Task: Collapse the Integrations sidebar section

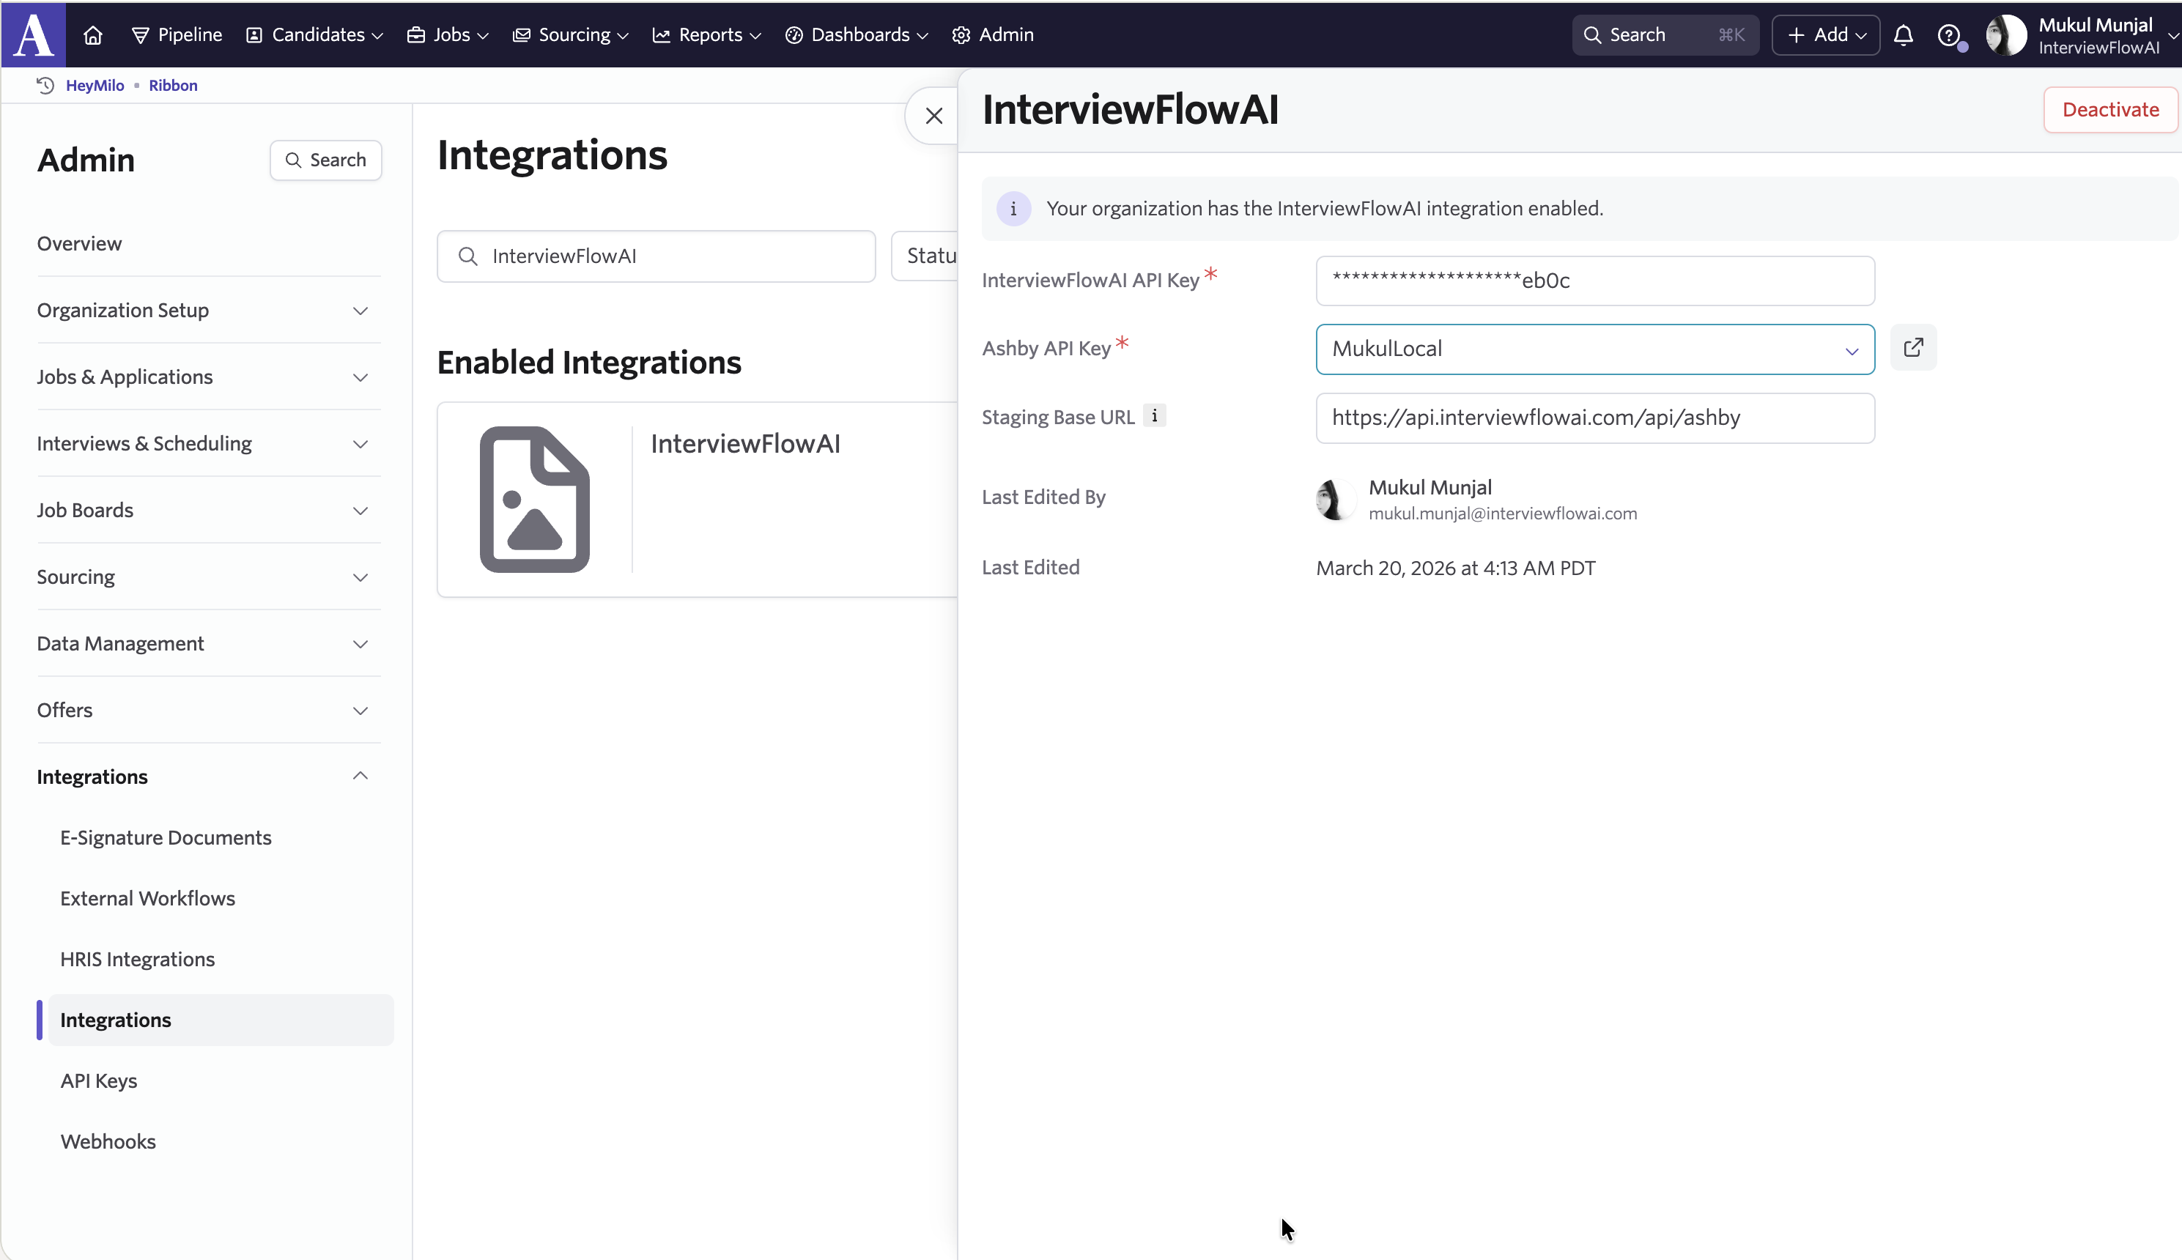Action: 208,777
